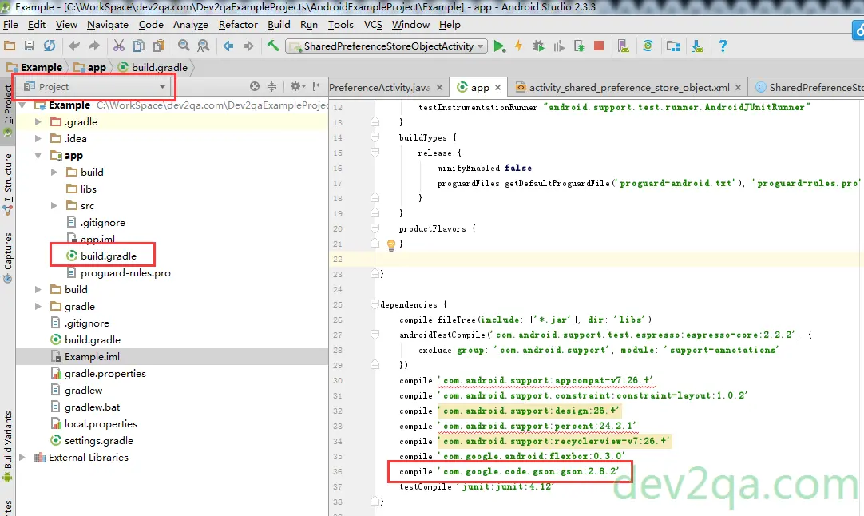The image size is (864, 516).
Task: Close the app editor tab
Action: click(497, 87)
